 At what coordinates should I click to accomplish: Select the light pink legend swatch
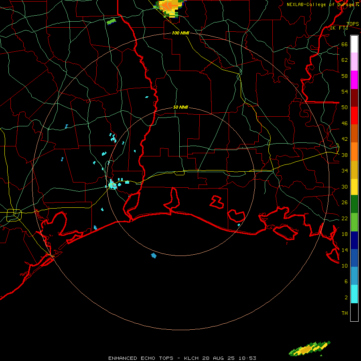coord(354,61)
